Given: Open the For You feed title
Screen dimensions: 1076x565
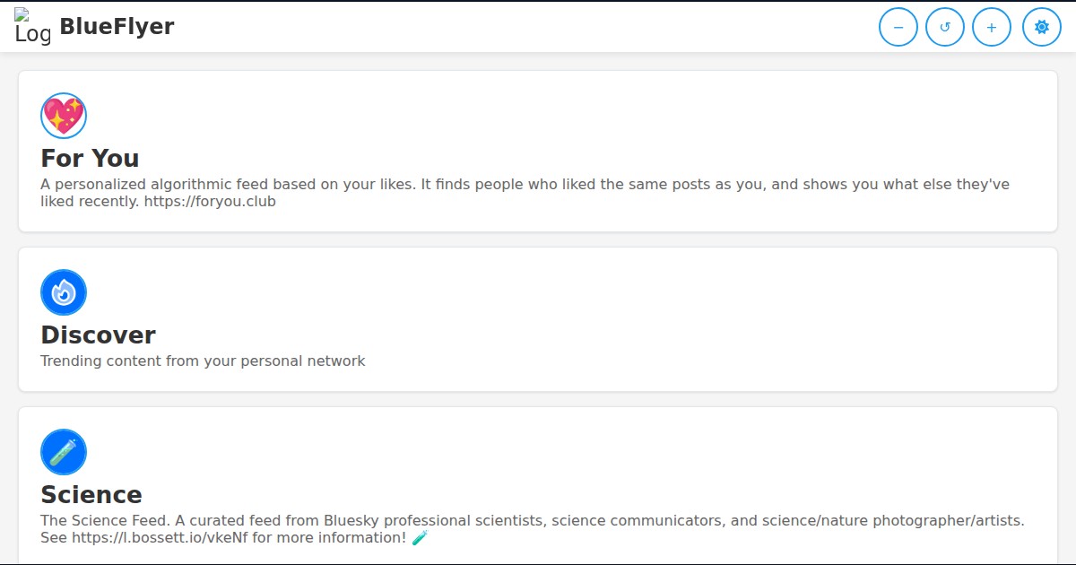Looking at the screenshot, I should (x=90, y=158).
